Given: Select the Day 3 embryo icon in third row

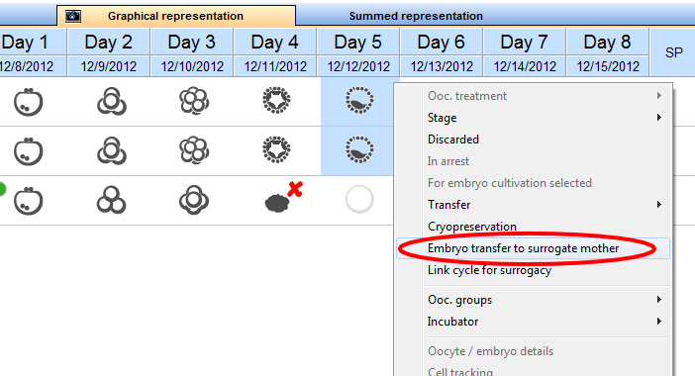Looking at the screenshot, I should coord(194,200).
